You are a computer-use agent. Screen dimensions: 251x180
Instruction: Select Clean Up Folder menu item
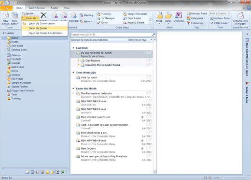point(44,28)
